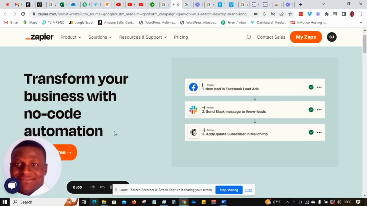Viewport: 367px width, 206px height.
Task: Show hidden system tray icons
Action: pyautogui.click(x=287, y=202)
